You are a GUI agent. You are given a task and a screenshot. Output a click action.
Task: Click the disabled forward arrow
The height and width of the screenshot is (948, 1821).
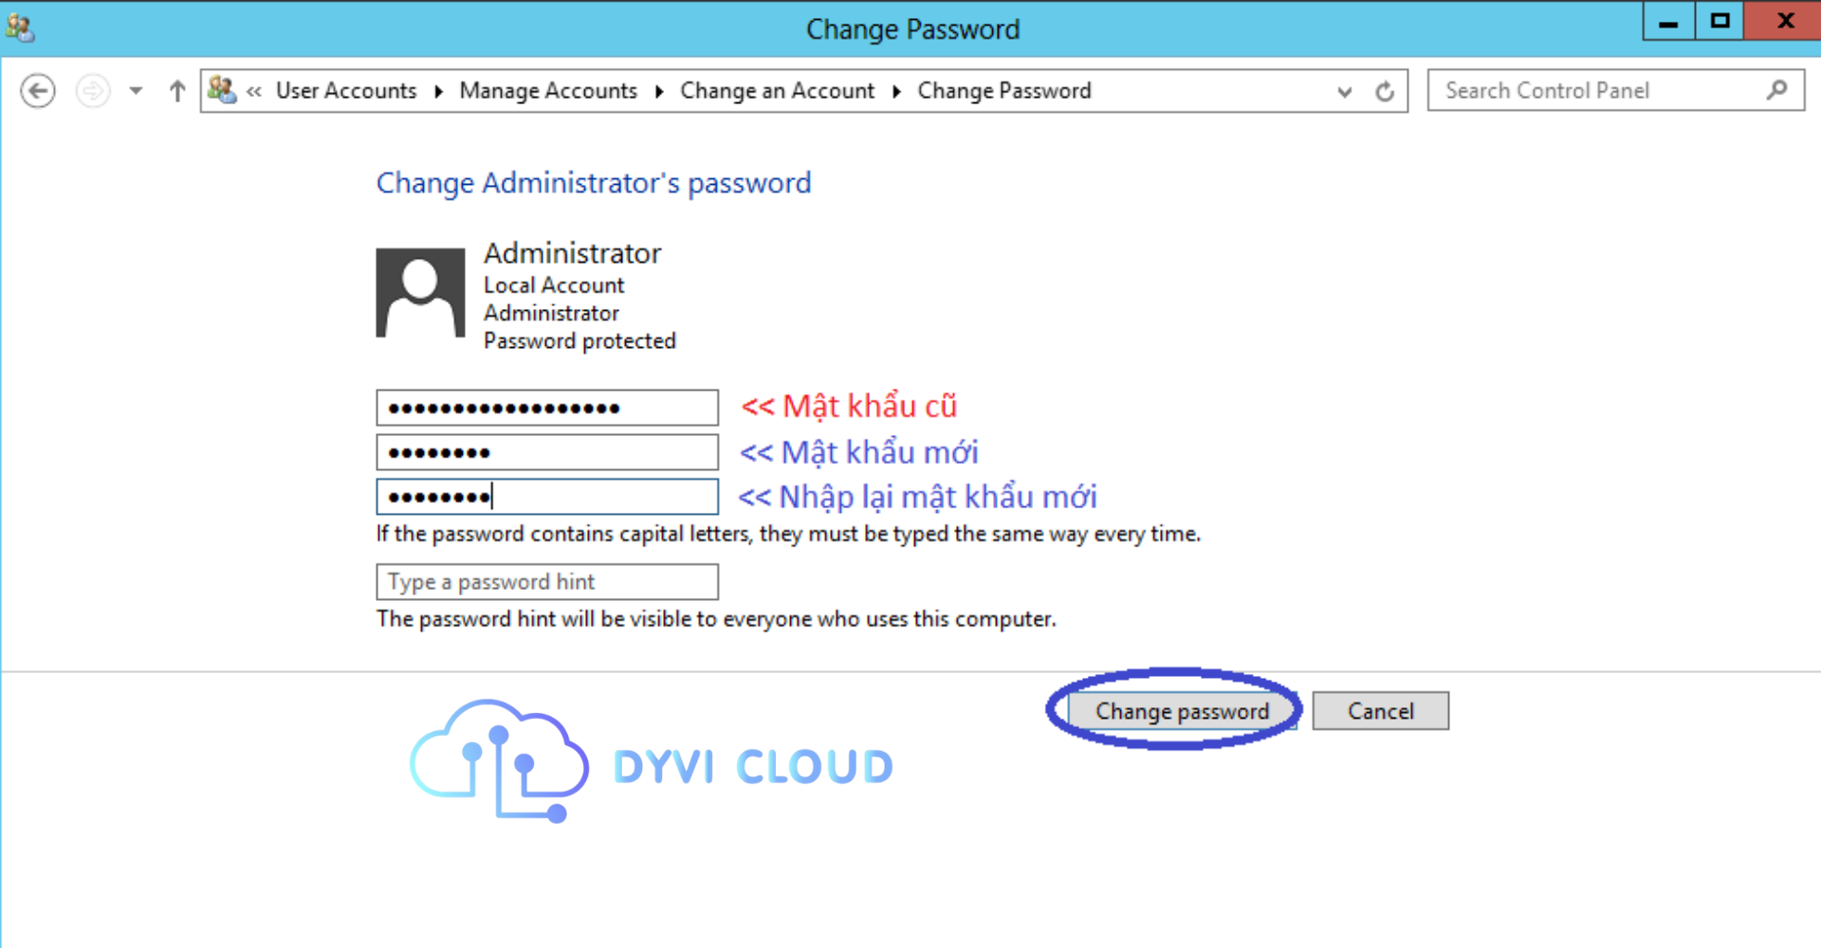click(x=92, y=90)
